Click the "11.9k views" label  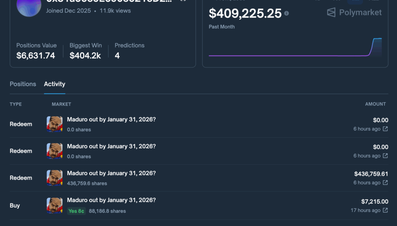(116, 11)
